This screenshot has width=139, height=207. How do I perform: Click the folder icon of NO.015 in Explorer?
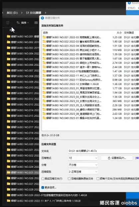[x=9, y=116]
